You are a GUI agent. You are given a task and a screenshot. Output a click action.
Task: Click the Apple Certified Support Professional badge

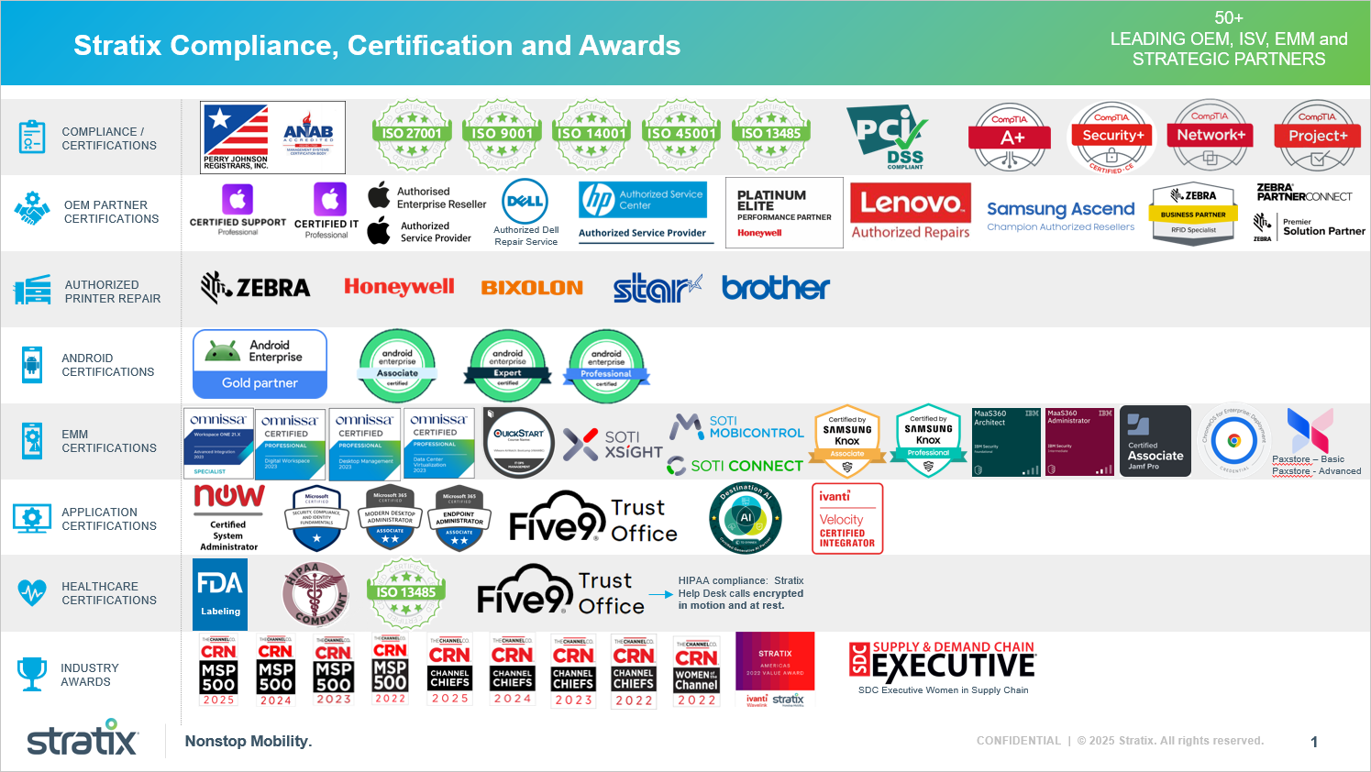(x=238, y=210)
